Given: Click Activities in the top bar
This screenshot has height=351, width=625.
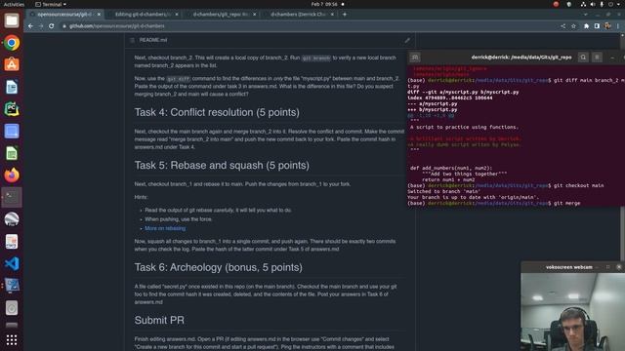Looking at the screenshot, I should click(x=14, y=4).
